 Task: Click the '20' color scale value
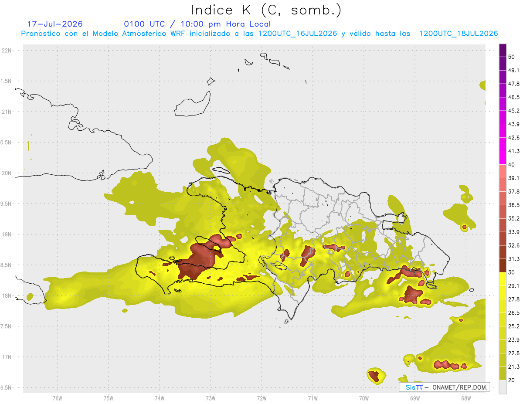511,380
